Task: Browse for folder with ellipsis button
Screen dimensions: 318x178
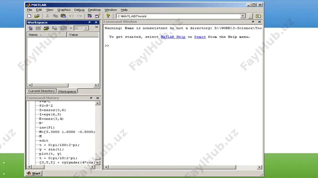Action: click(x=250, y=16)
